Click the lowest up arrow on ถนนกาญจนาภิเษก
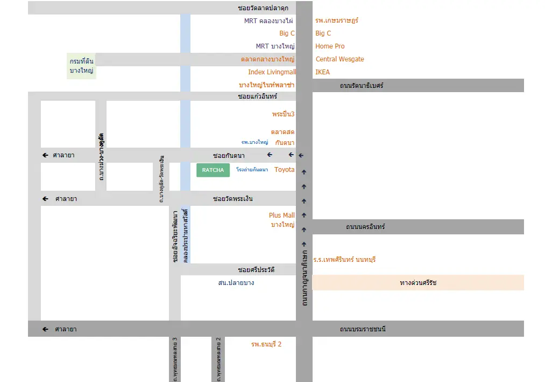Image resolution: width=545 pixels, height=382 pixels. (x=304, y=244)
